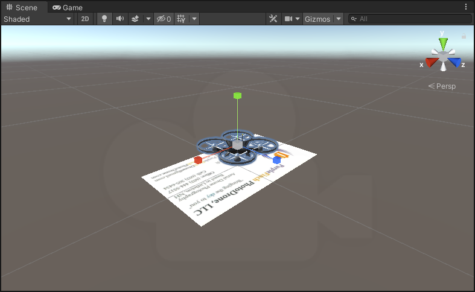Open component editor tools icon
This screenshot has width=475, height=292.
coord(273,19)
